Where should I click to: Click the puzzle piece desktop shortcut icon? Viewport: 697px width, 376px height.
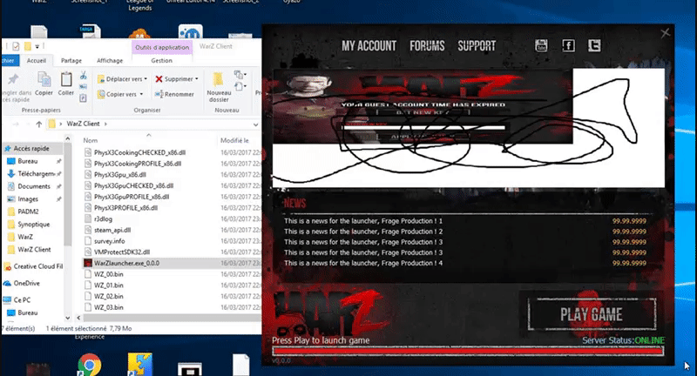coord(139,365)
